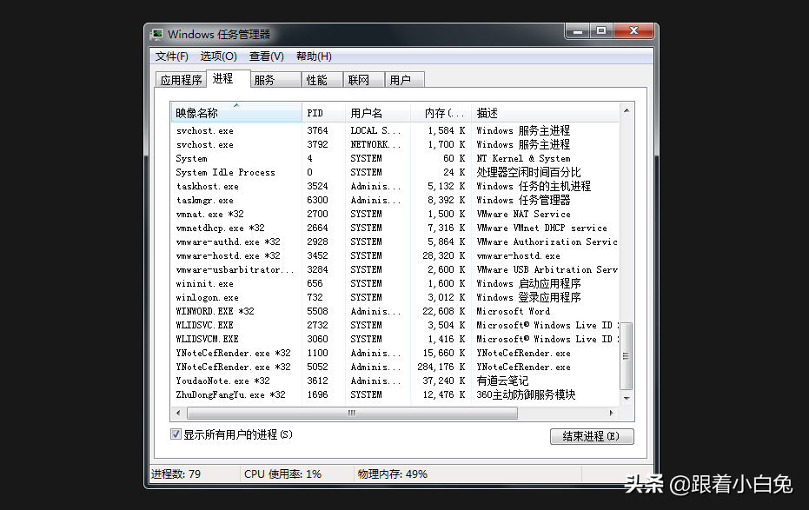The image size is (809, 510).
Task: Click the vertical scrollbar thumb
Action: pos(627,356)
